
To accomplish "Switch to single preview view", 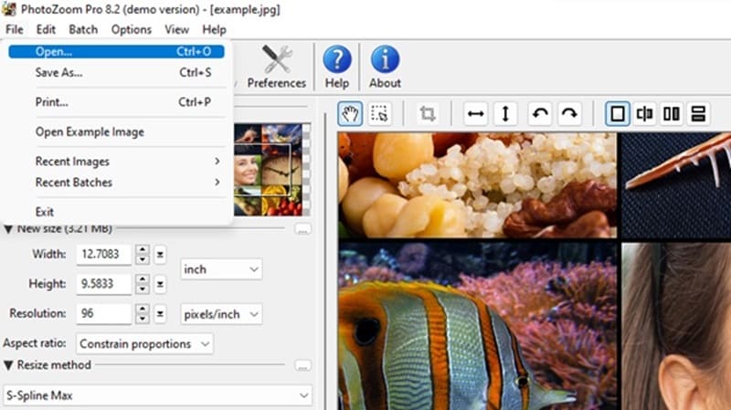I will (x=618, y=113).
